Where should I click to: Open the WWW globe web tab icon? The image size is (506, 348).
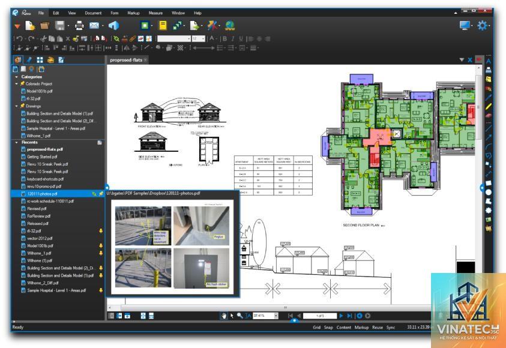point(230,25)
